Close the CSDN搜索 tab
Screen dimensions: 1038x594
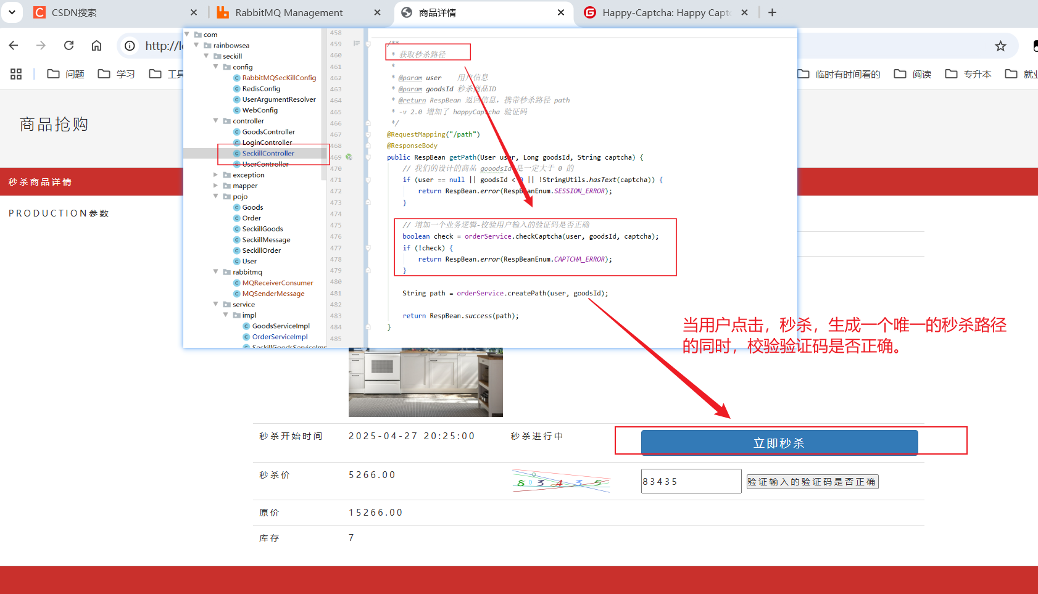click(x=194, y=12)
